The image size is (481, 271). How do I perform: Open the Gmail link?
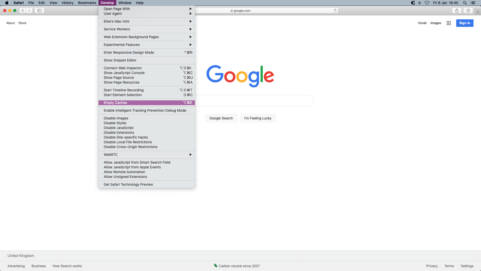point(422,23)
